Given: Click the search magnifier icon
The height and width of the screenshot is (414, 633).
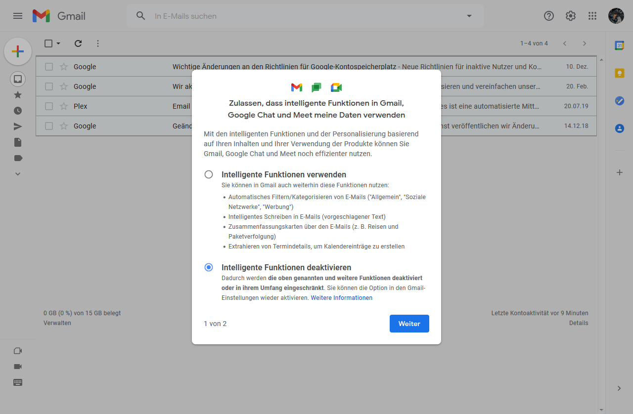Looking at the screenshot, I should tap(141, 16).
